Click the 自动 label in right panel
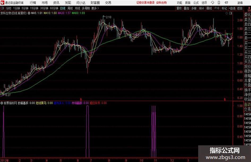 [248, 105]
